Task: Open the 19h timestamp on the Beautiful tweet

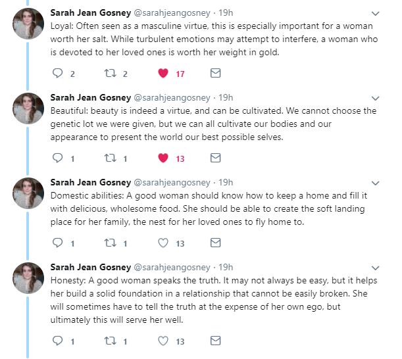Action: point(226,97)
